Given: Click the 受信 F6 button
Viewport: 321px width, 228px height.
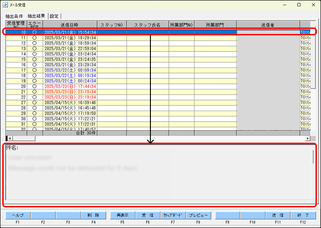Looking at the screenshot, I should (148, 215).
